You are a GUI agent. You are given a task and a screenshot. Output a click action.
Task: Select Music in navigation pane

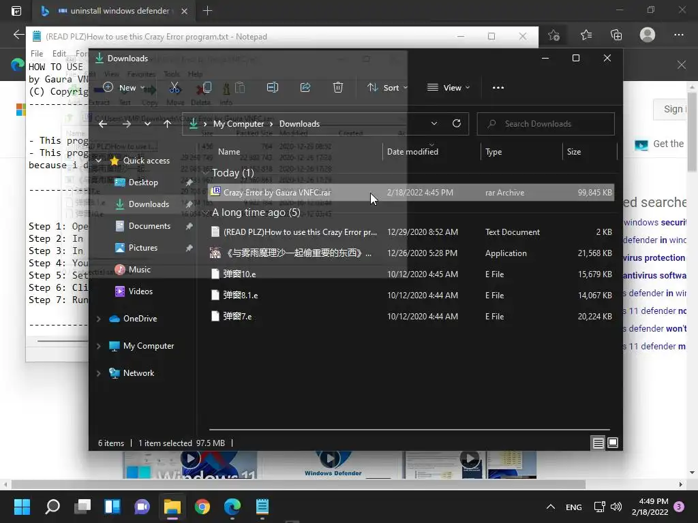139,270
